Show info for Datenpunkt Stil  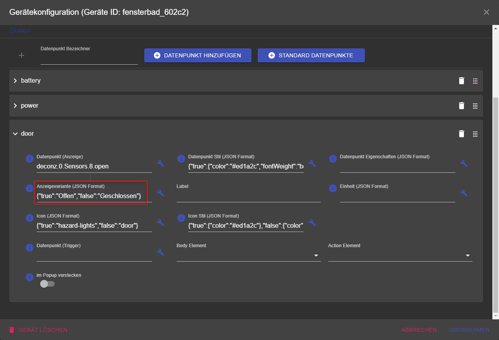point(181,159)
